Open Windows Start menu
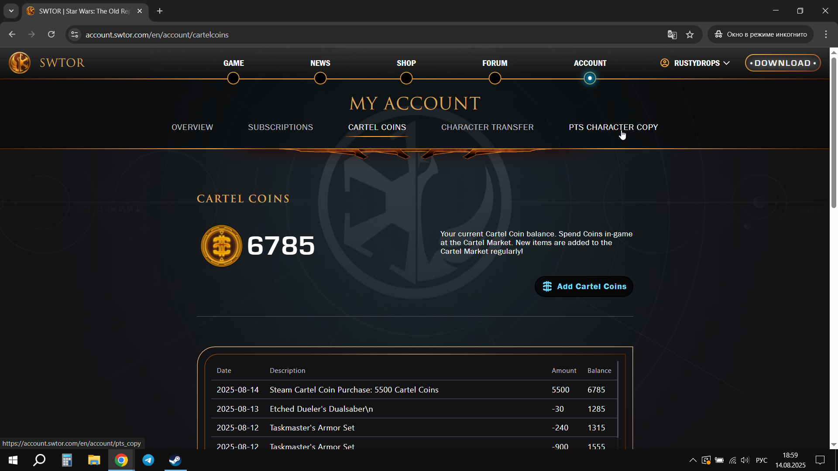This screenshot has width=838, height=471. pyautogui.click(x=13, y=460)
